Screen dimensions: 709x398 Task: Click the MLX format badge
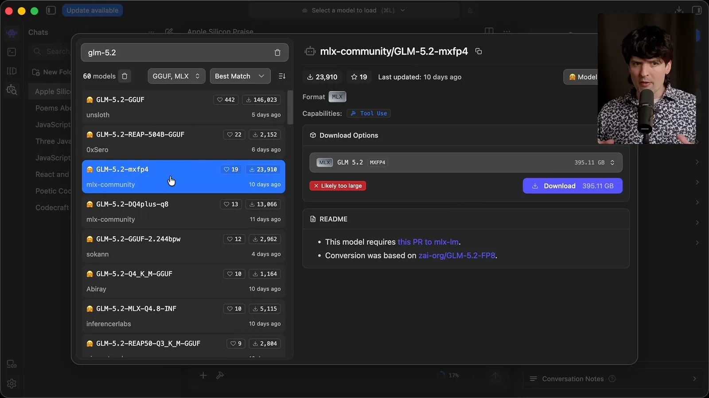[x=337, y=97]
